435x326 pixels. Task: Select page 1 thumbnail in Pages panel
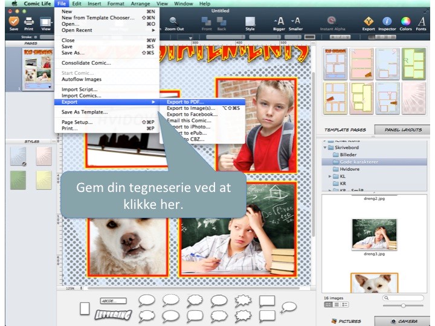(37, 69)
